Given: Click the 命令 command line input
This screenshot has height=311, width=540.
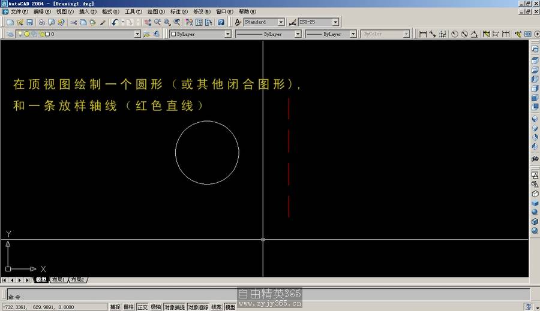Looking at the screenshot, I should click(x=120, y=296).
